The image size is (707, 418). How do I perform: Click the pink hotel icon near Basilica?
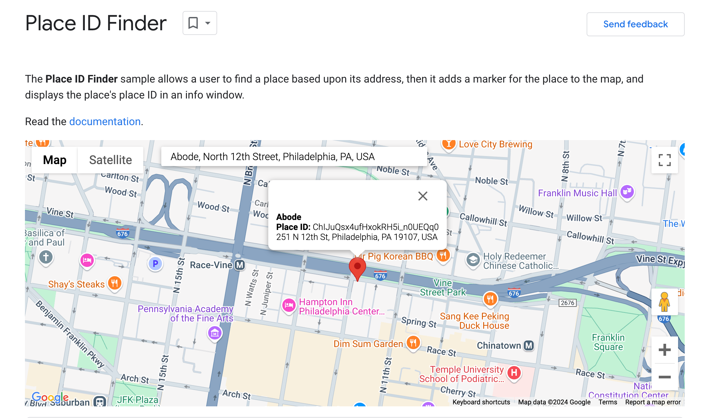[x=87, y=260]
